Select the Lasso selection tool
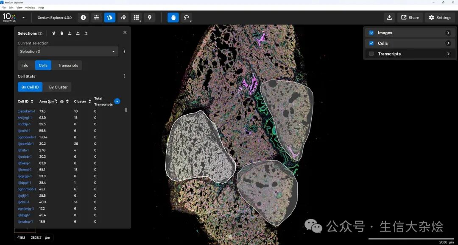This screenshot has height=245, width=458. pos(186,17)
